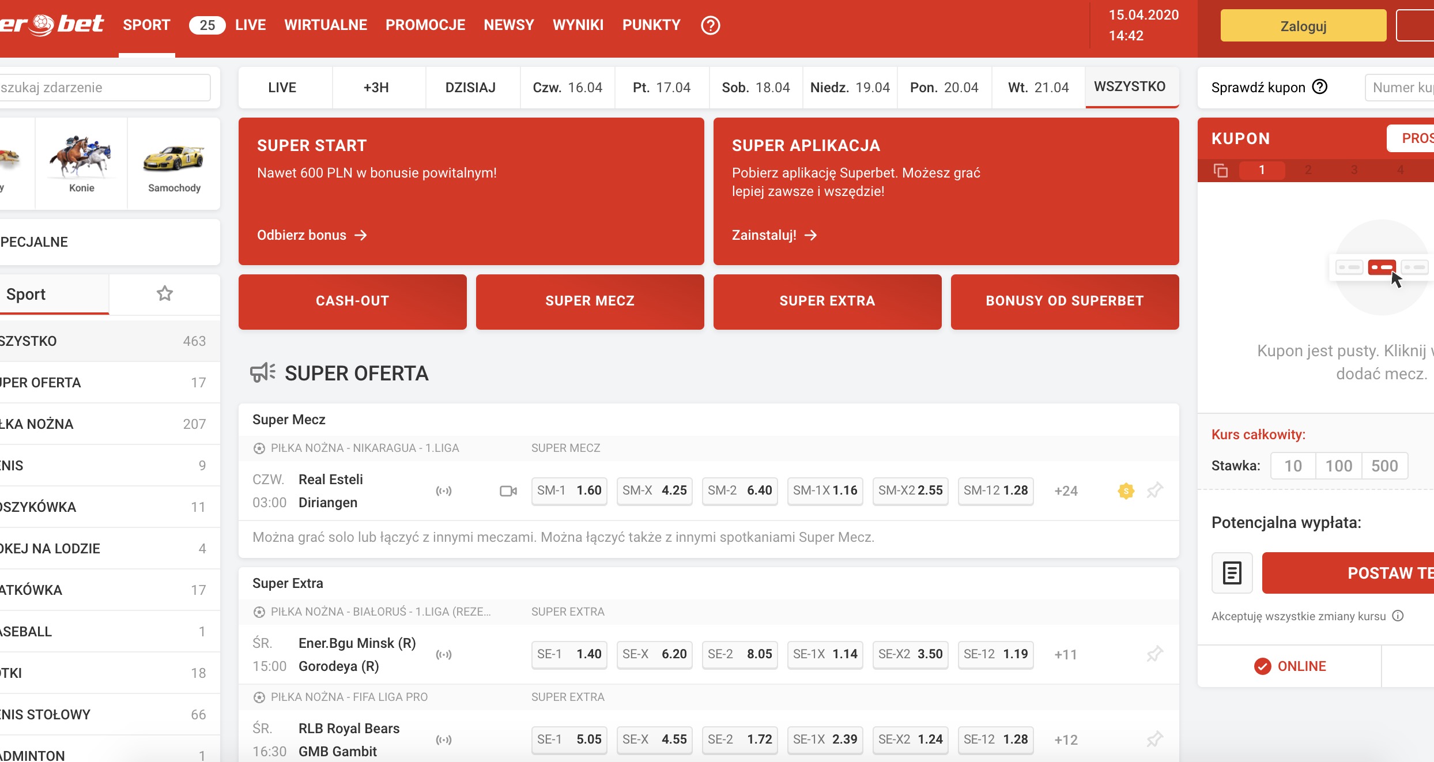Click live stats icon for Real Esteli match

coord(444,491)
